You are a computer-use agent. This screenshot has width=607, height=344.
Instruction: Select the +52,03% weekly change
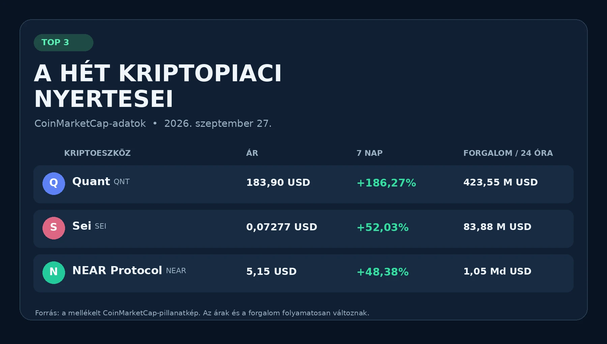[x=382, y=227]
